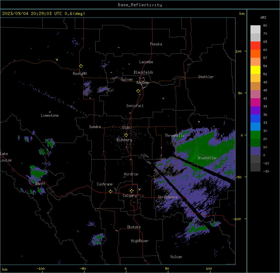Click the yellow station marker near RockyMH
The image size is (280, 273).
[x=81, y=66]
